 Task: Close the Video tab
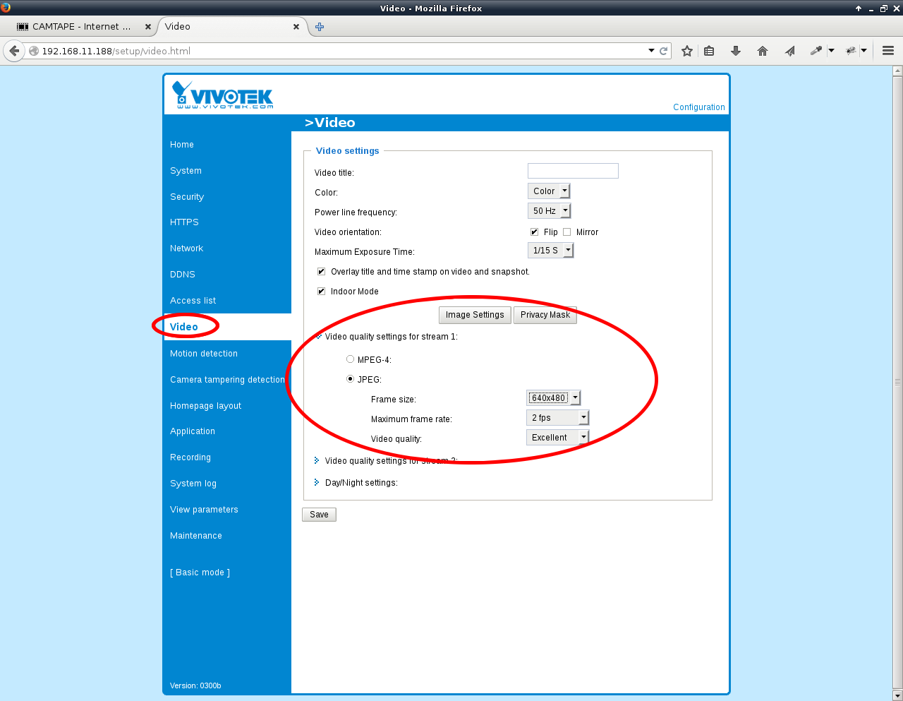point(296,27)
